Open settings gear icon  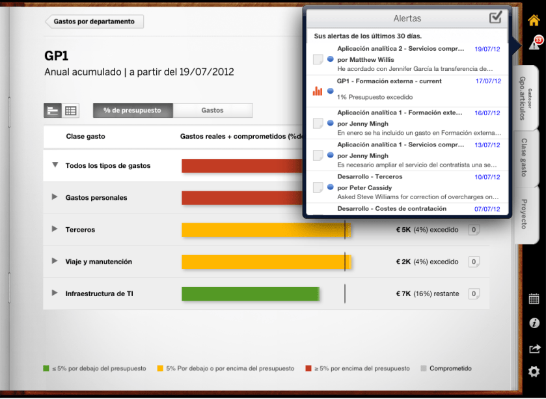point(534,372)
